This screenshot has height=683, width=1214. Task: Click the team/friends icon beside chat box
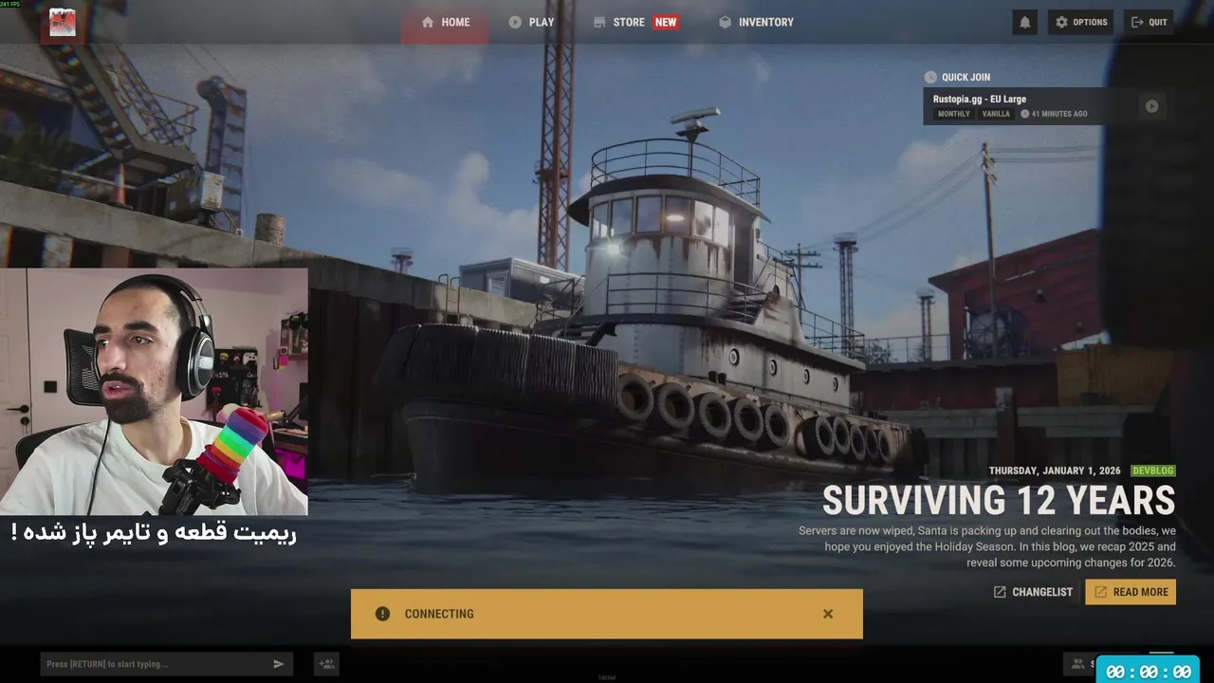point(326,664)
